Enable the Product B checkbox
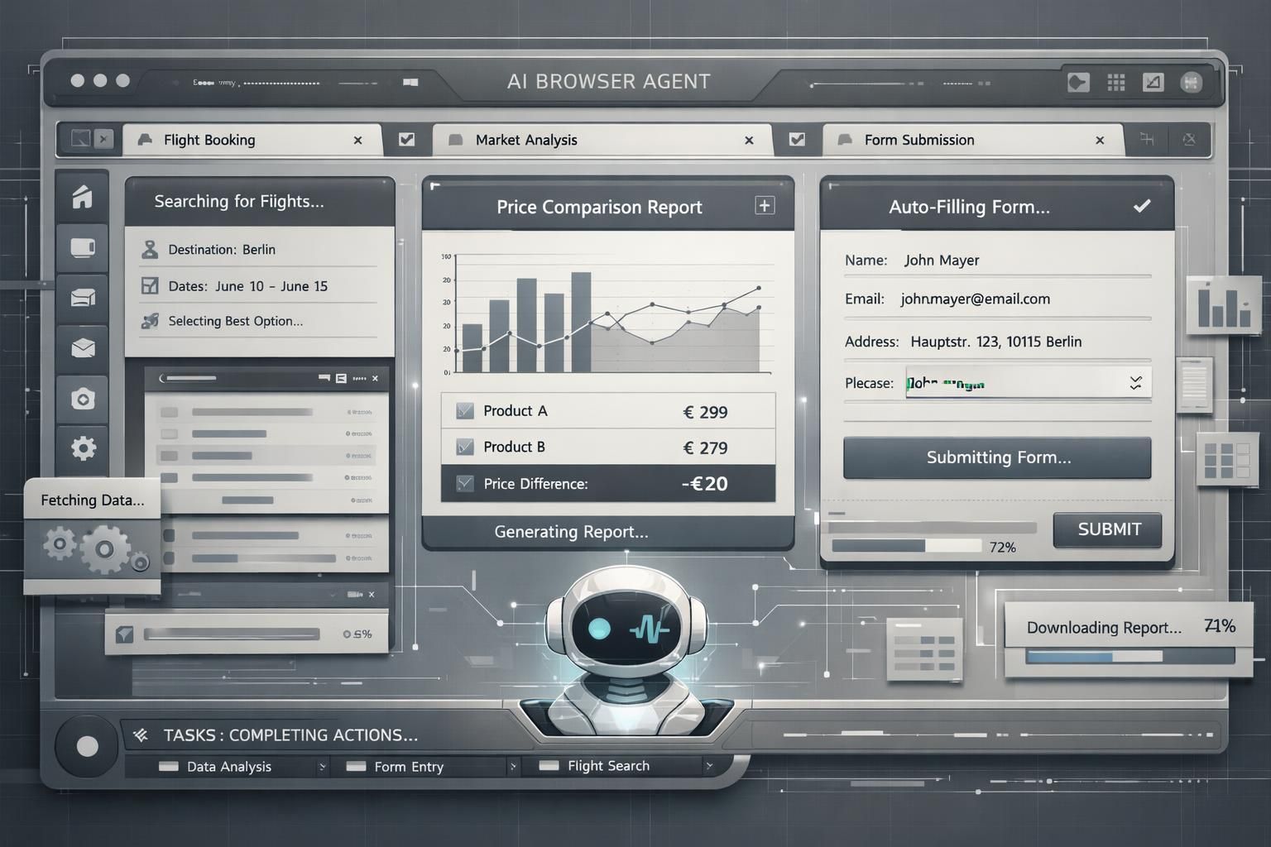 pyautogui.click(x=464, y=447)
